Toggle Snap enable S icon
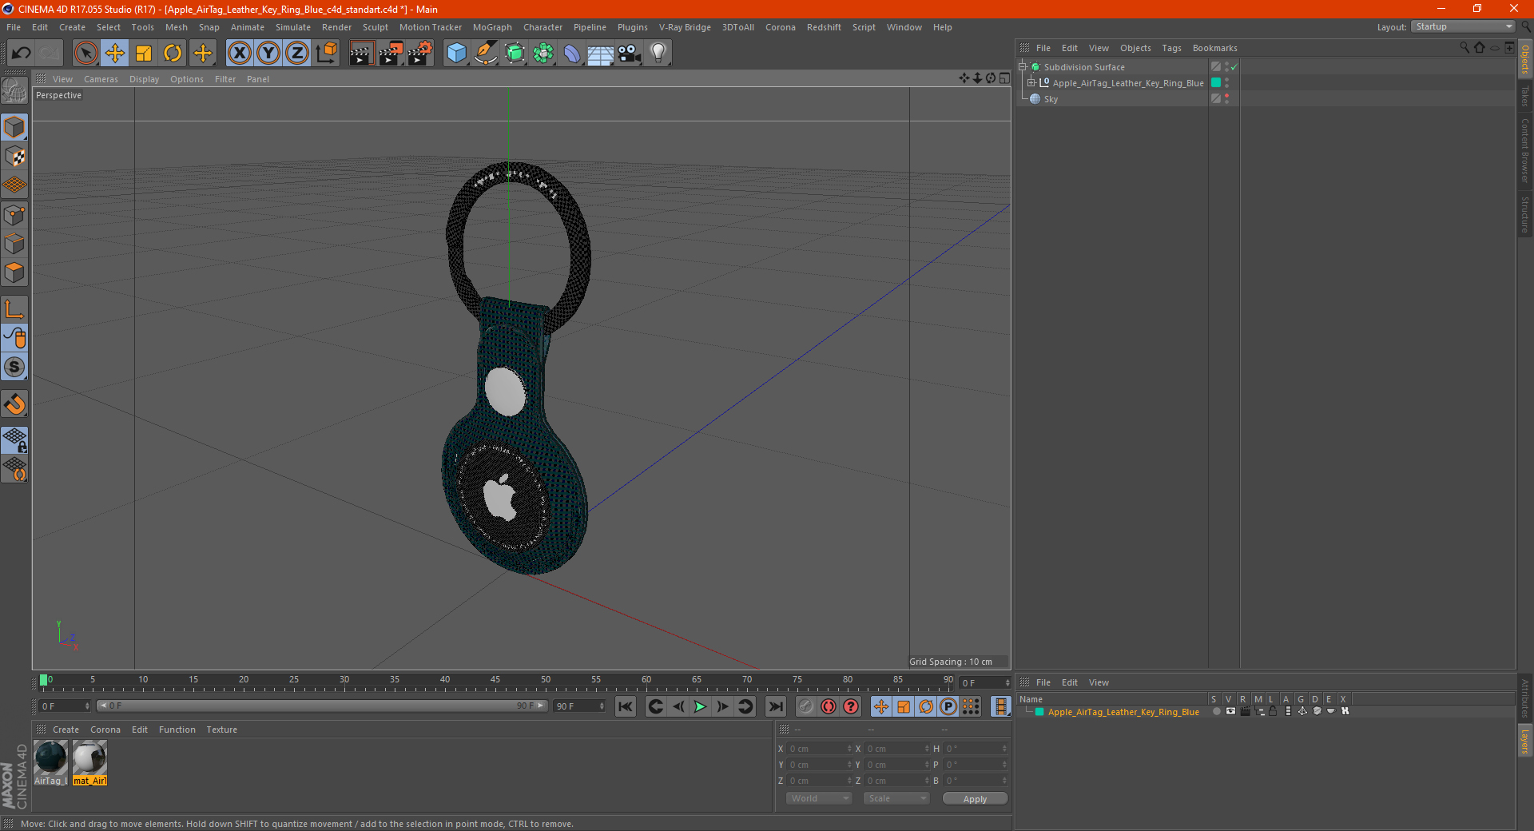The image size is (1534, 831). click(x=14, y=367)
